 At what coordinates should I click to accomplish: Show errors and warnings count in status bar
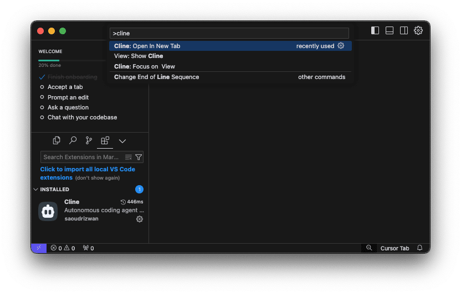coord(63,248)
